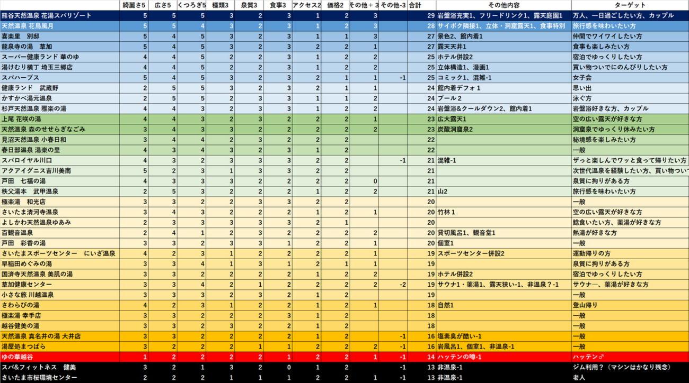
Task: Select 国済寺天然温泉 美肌の湯 cell
Action: pos(60,274)
